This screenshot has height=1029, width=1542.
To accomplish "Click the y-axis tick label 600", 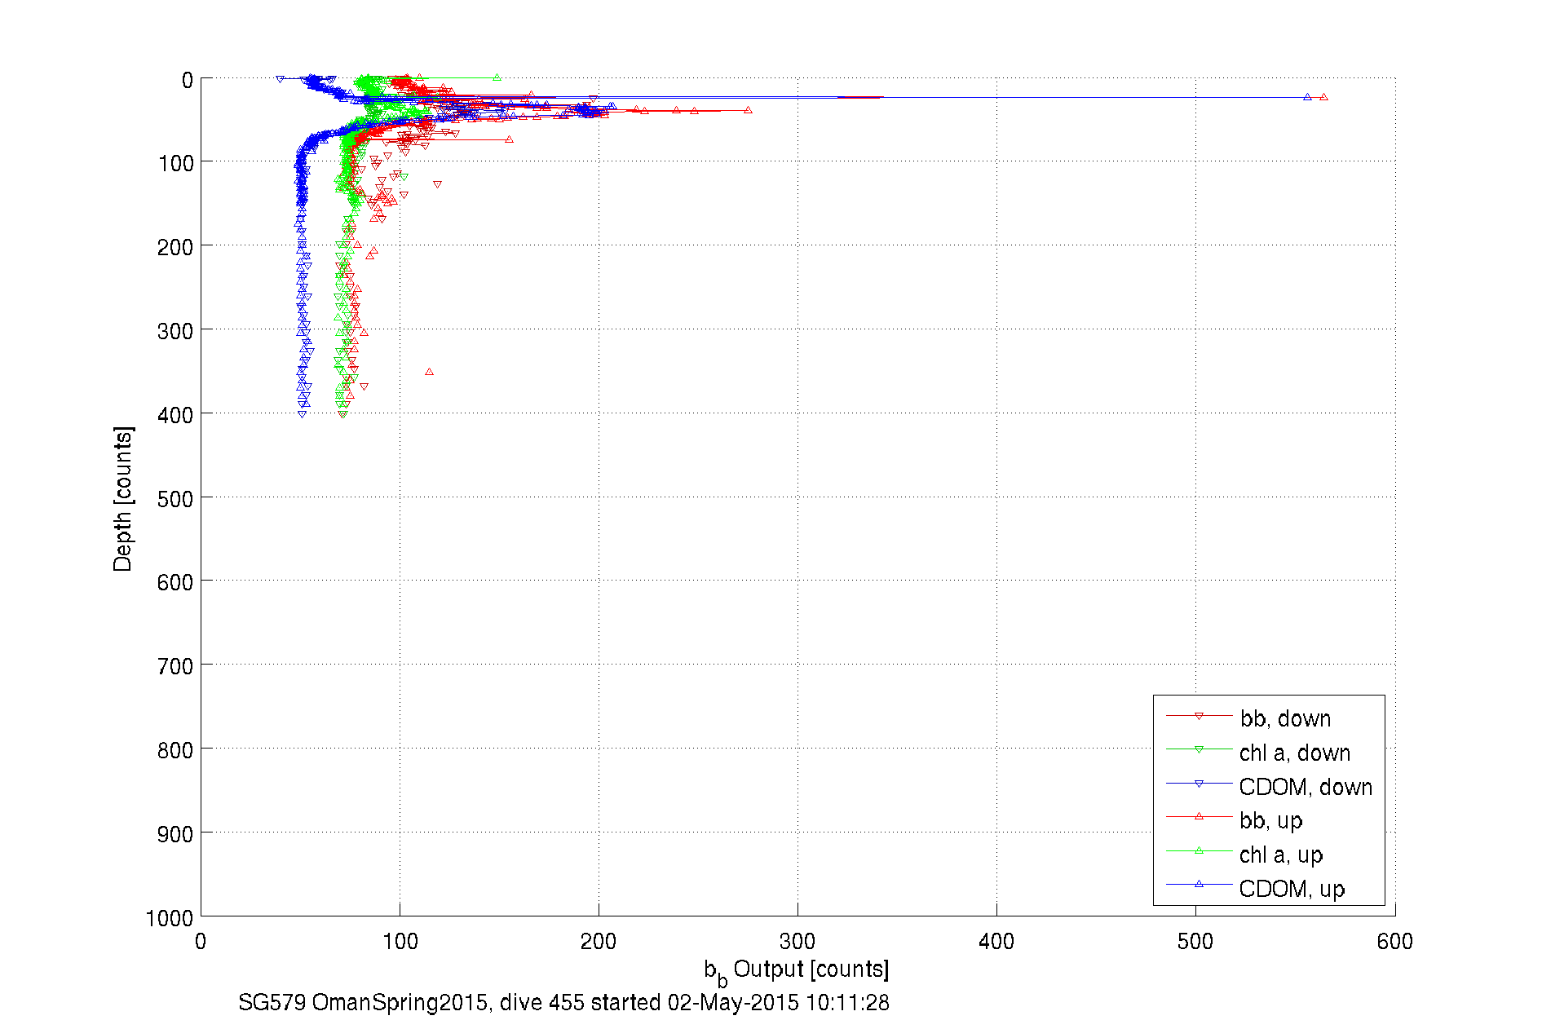I will (175, 582).
